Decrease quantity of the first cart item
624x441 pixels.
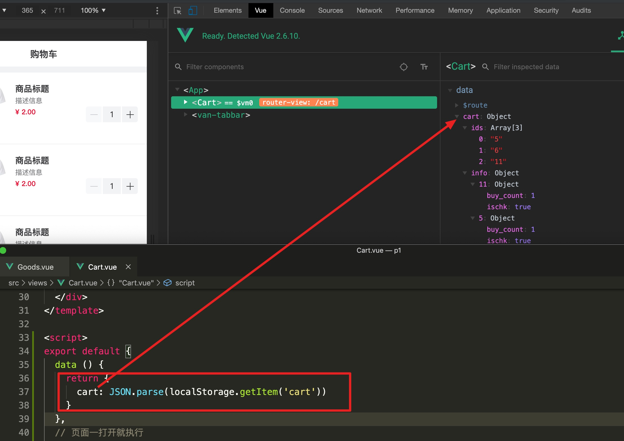point(94,114)
